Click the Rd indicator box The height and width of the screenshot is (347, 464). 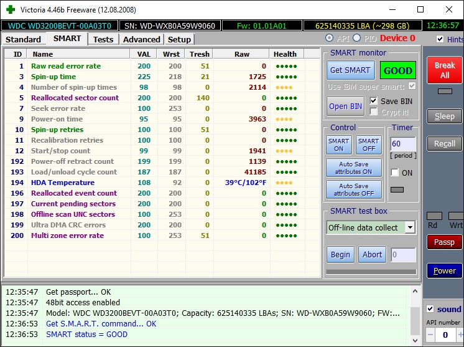[434, 216]
